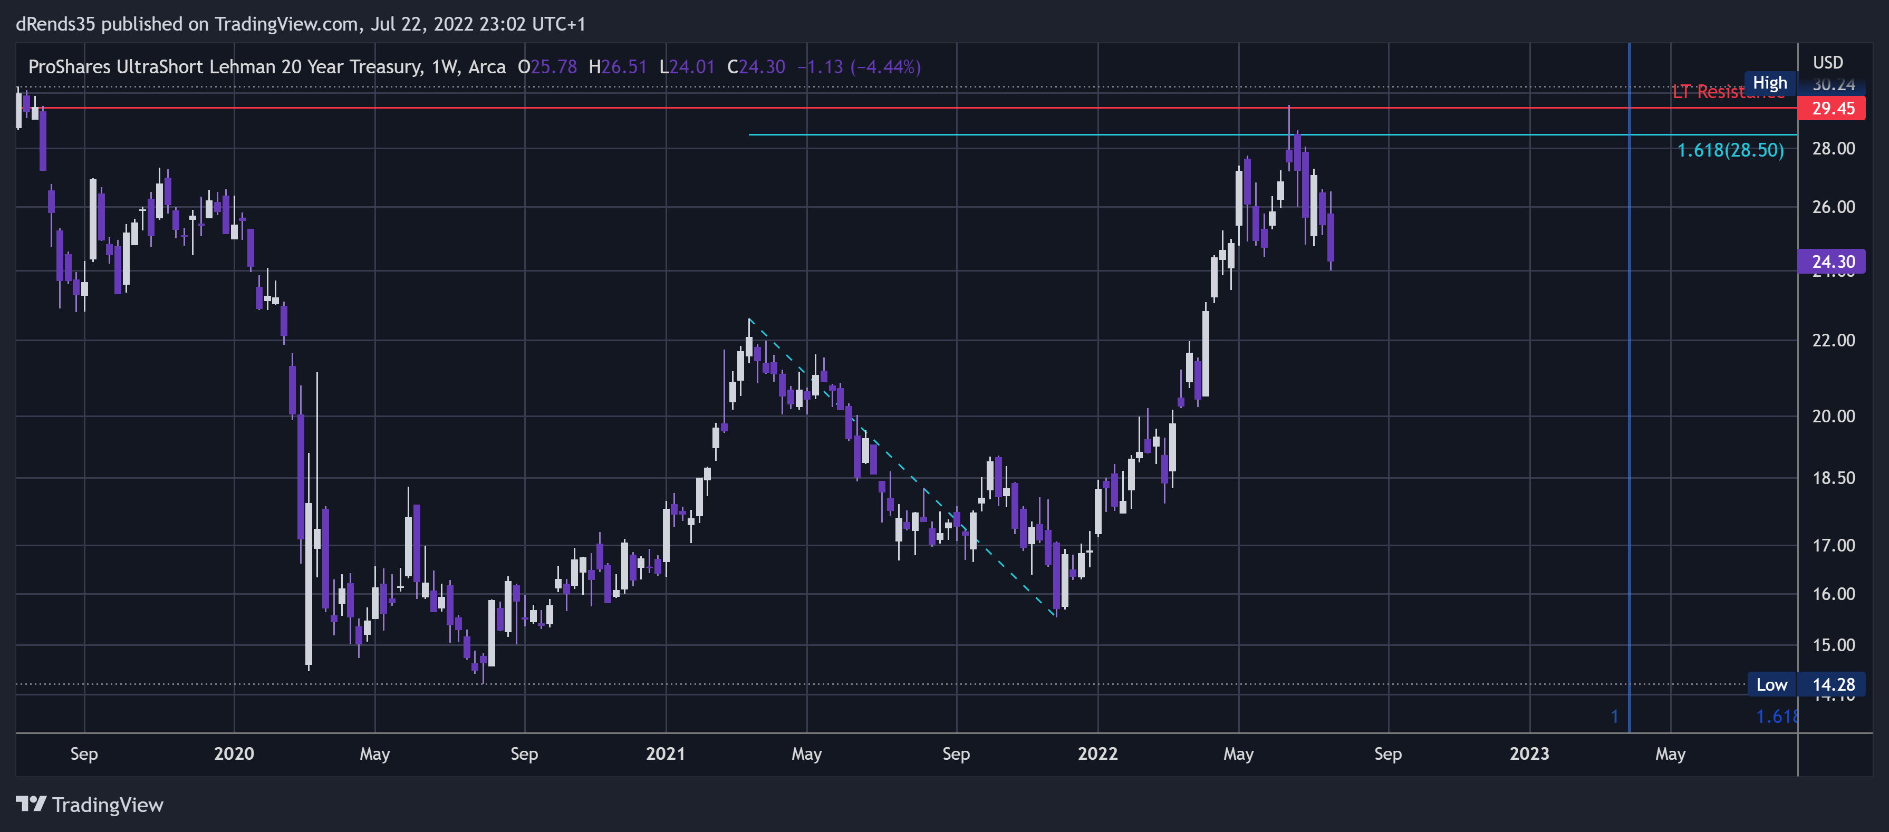Click the High price tag
Screen dimensions: 1889x832
pyautogui.click(x=1769, y=83)
